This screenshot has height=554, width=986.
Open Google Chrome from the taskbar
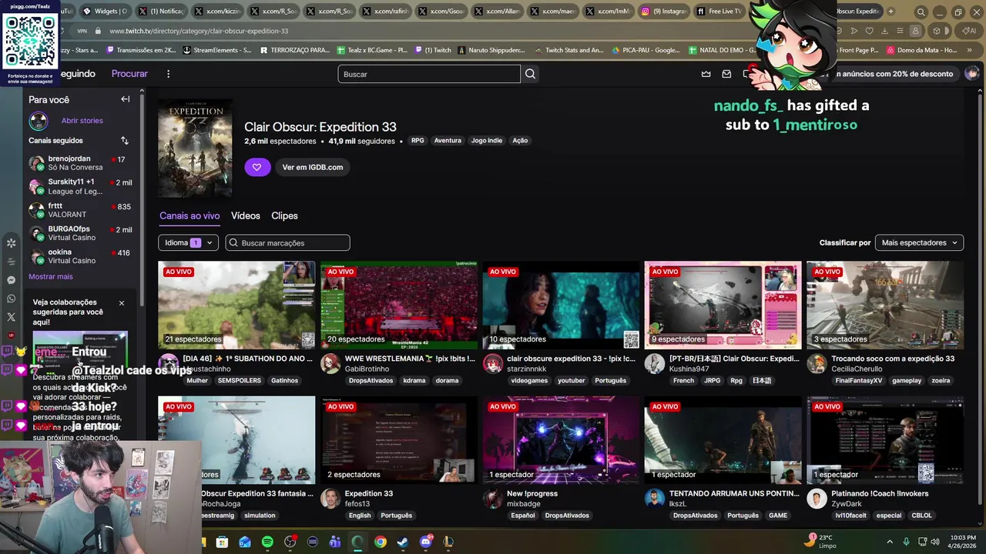coord(380,542)
